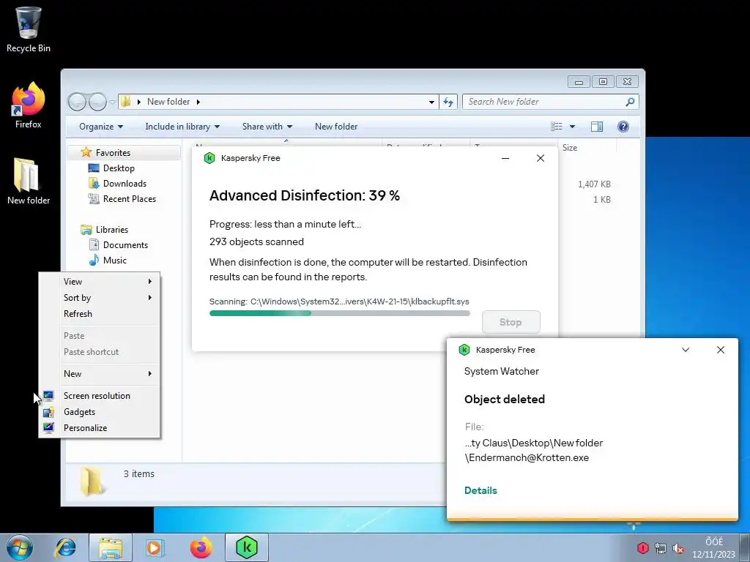Viewport: 750px width, 562px height.
Task: Select Favorites in the navigation pane
Action: click(113, 152)
